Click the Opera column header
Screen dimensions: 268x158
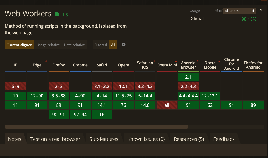tap(123, 65)
